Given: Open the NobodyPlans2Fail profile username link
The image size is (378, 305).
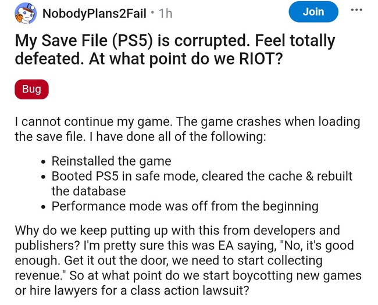Looking at the screenshot, I should pyautogui.click(x=94, y=13).
